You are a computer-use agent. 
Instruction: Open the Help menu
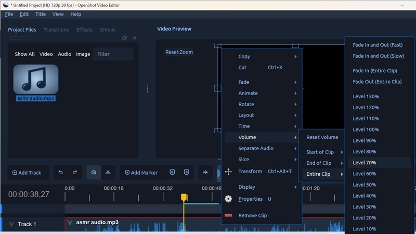click(75, 14)
